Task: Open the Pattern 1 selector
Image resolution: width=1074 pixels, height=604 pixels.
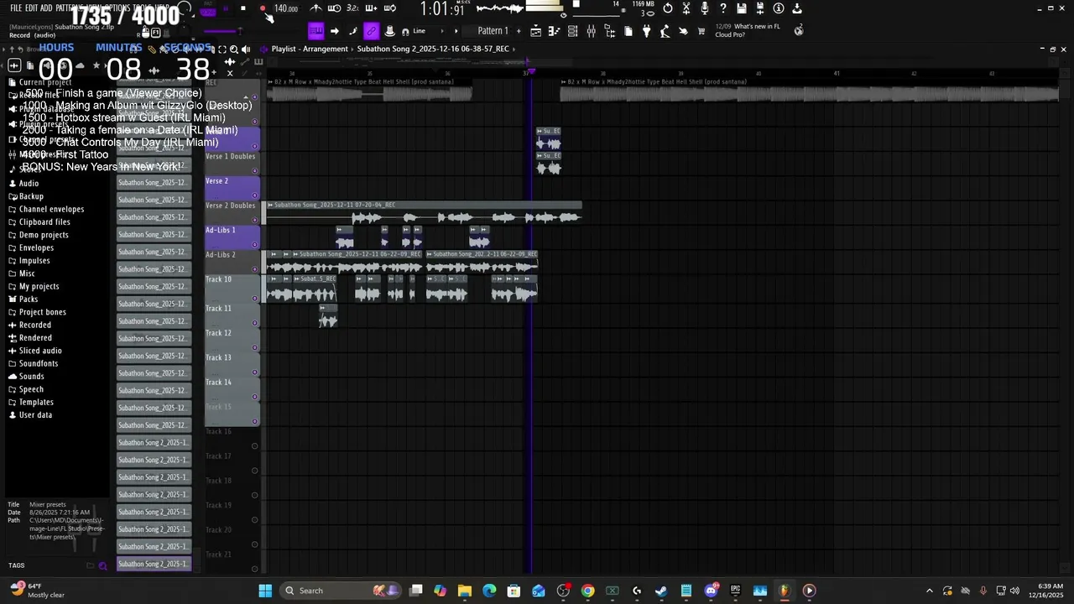Action: tap(493, 31)
